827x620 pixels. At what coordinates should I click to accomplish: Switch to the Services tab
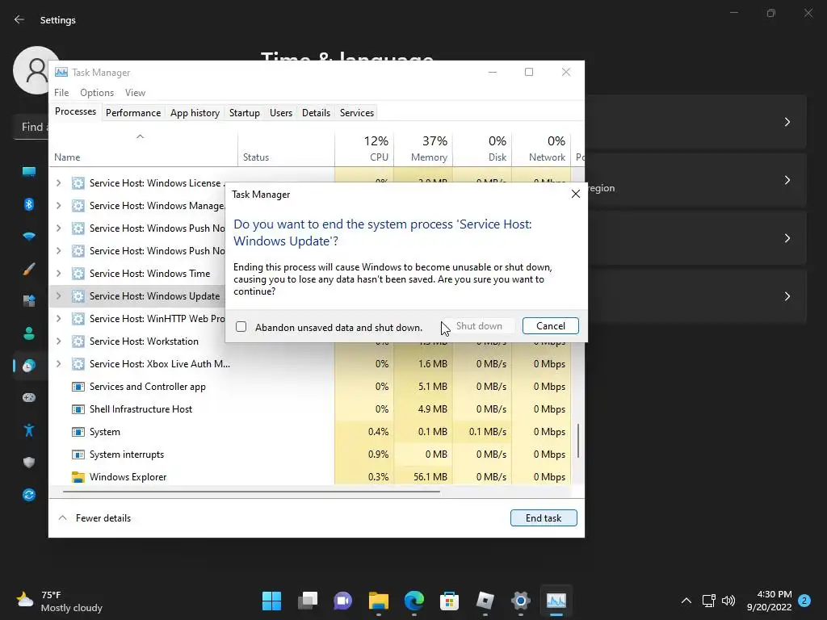point(356,113)
